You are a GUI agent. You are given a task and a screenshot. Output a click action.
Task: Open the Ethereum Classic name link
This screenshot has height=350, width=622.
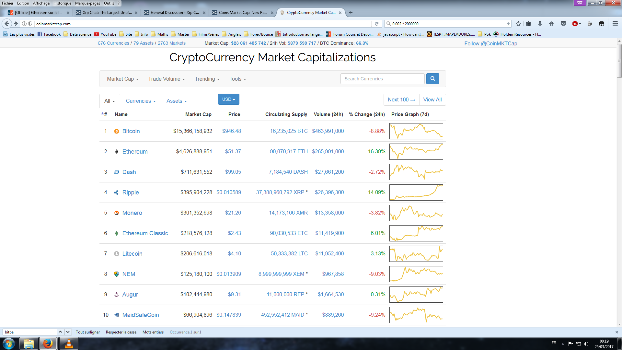(x=145, y=233)
